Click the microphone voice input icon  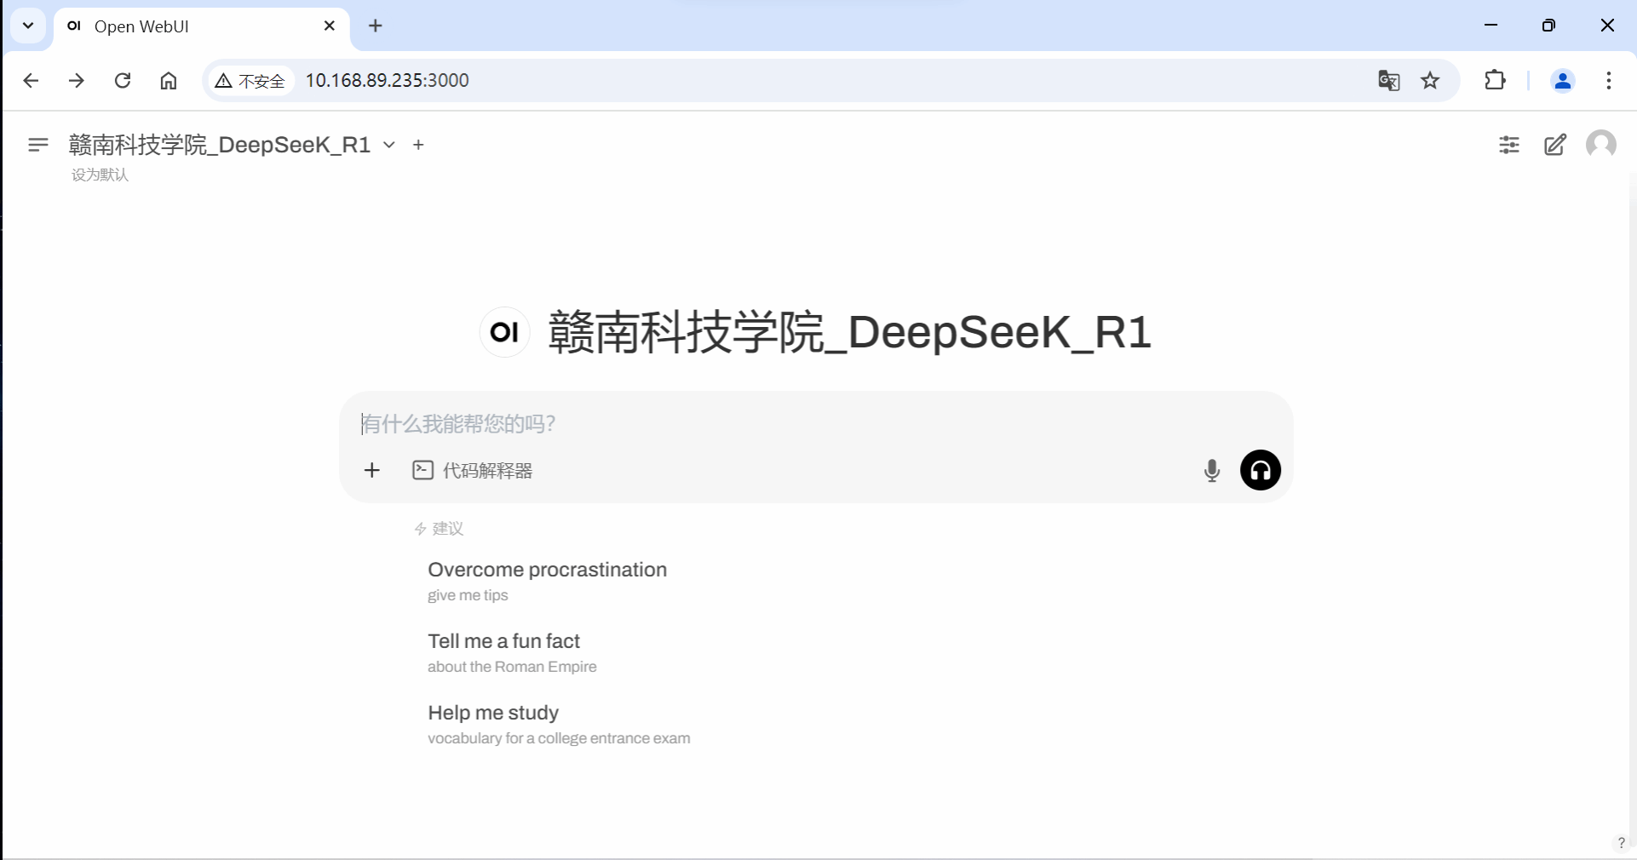1212,470
